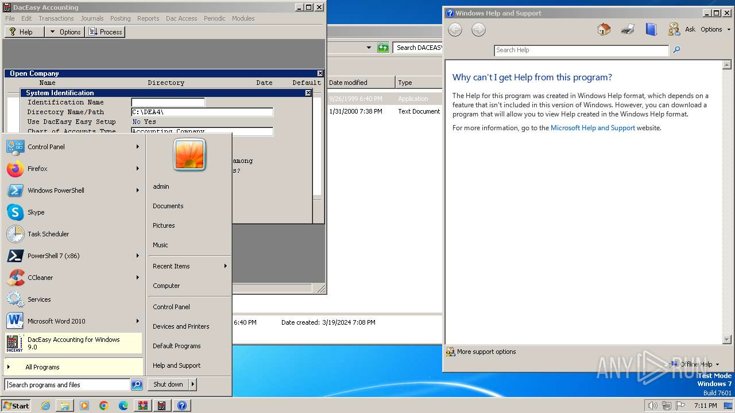Expand Control Panel submenu arrow
735x413 pixels.
click(138, 147)
